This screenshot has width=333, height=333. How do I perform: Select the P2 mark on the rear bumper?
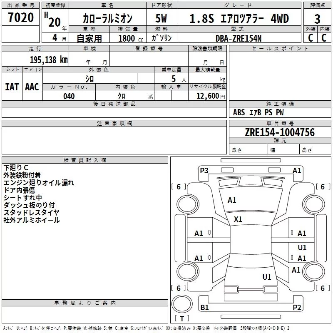click(297, 307)
